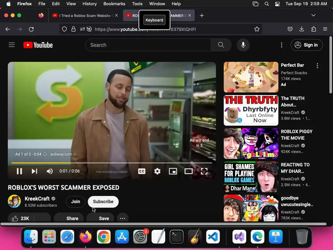Open the Bookmarks menu
333x250 pixels.
(114, 4)
